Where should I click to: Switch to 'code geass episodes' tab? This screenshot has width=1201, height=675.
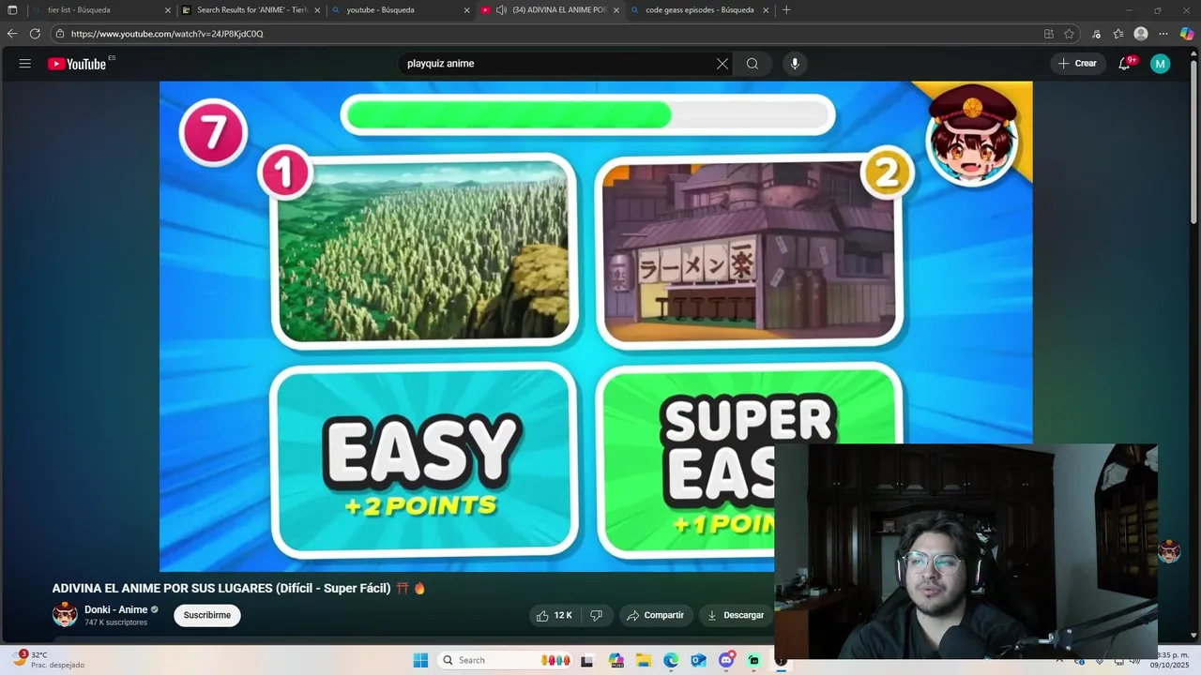point(699,10)
